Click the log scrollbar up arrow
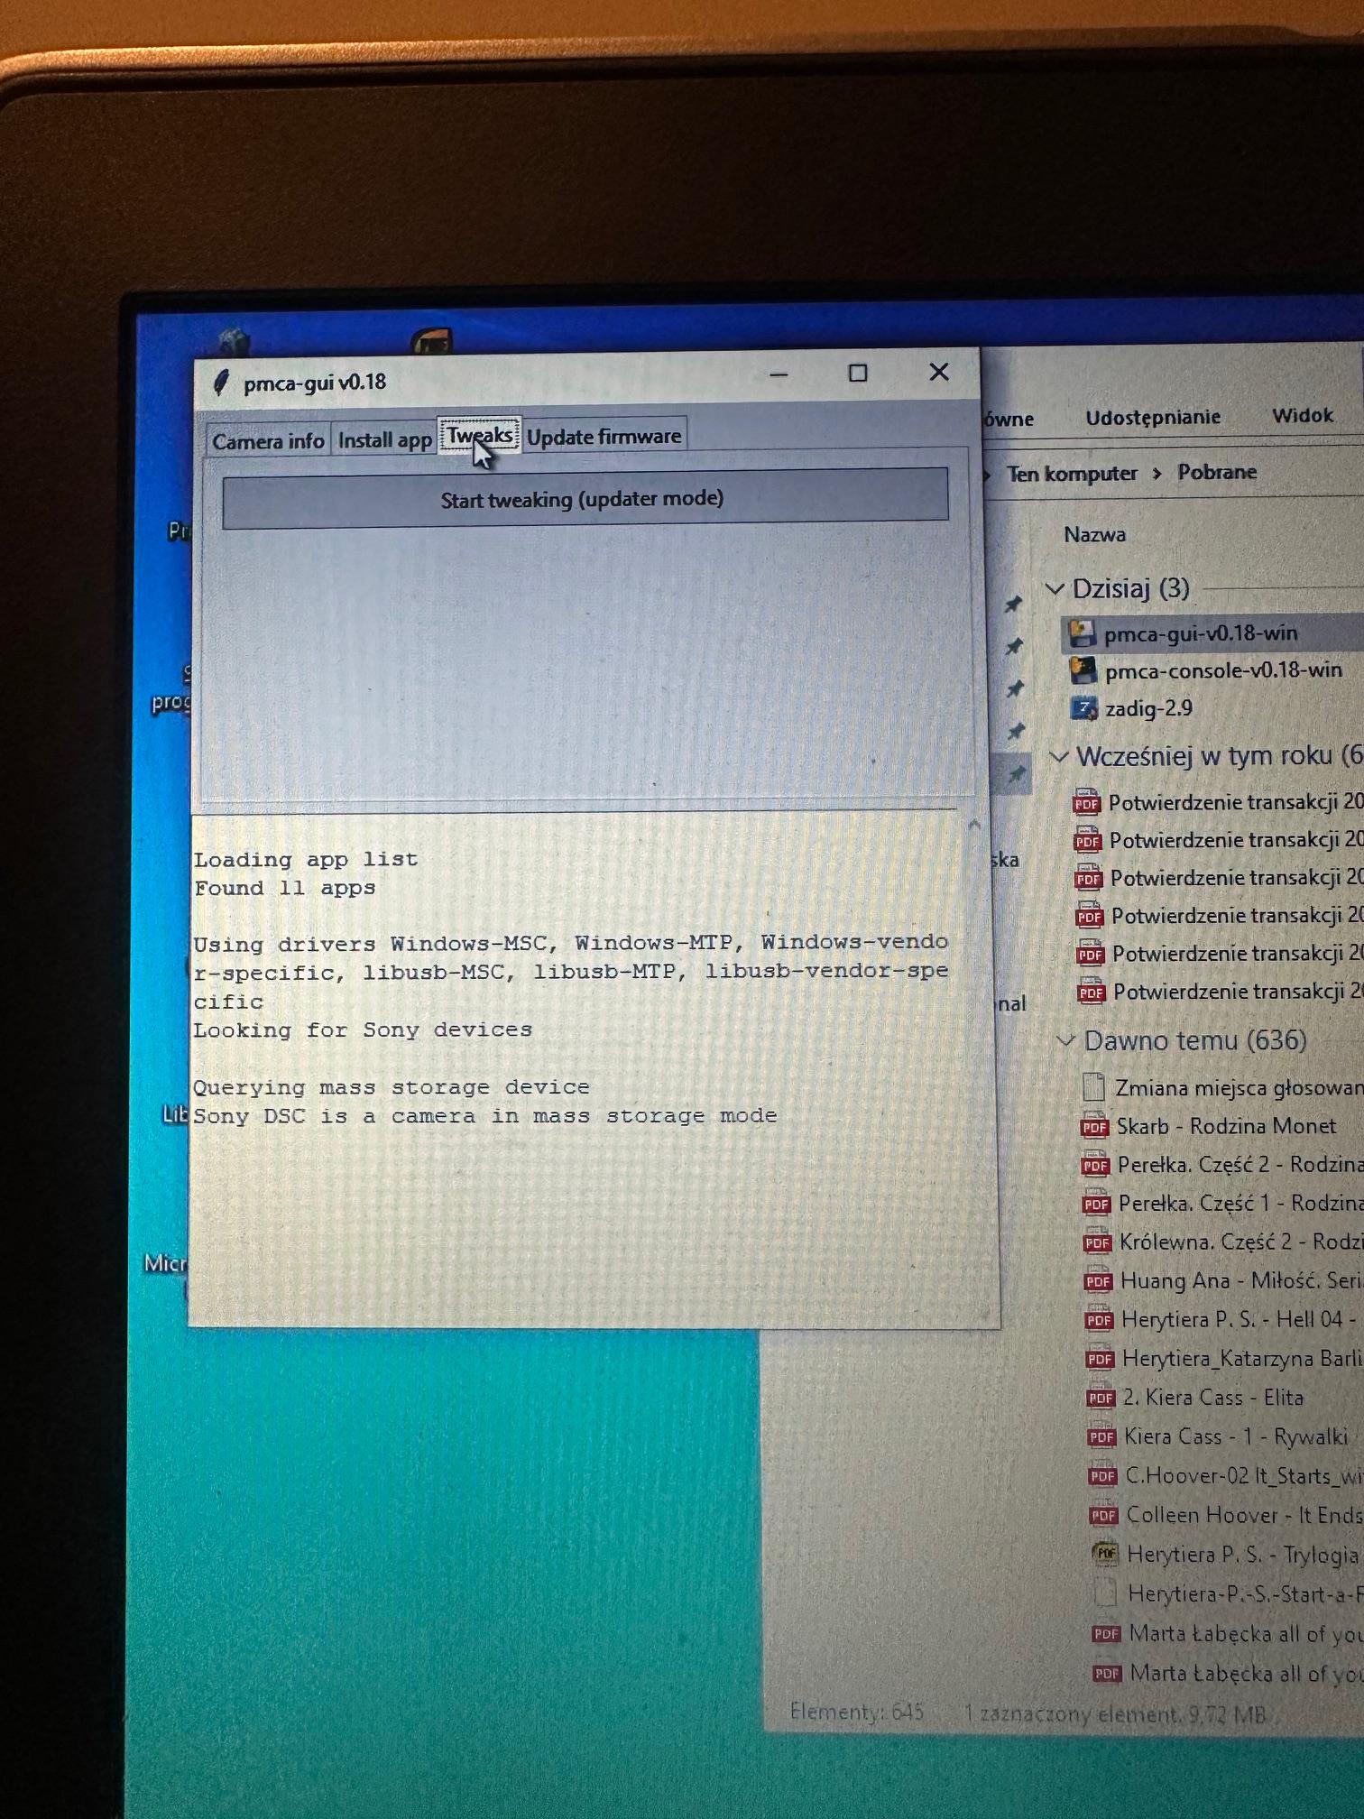 [x=974, y=825]
